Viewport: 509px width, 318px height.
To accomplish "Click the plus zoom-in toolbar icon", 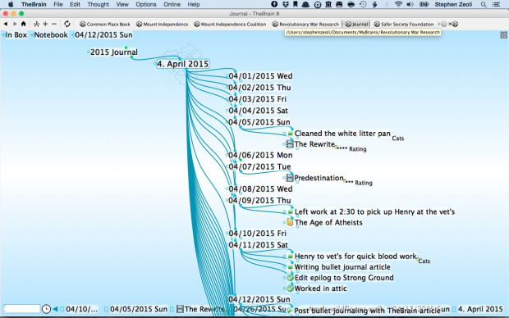I will 45,24.
